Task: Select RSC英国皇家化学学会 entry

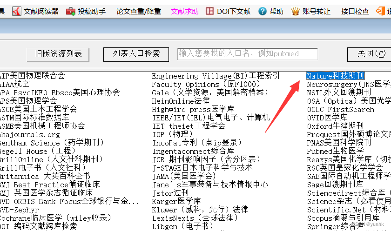Action: (x=344, y=168)
